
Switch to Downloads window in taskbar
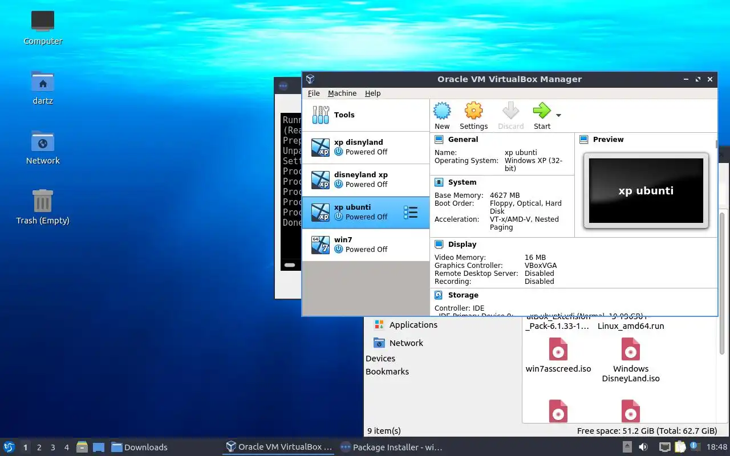click(x=139, y=447)
